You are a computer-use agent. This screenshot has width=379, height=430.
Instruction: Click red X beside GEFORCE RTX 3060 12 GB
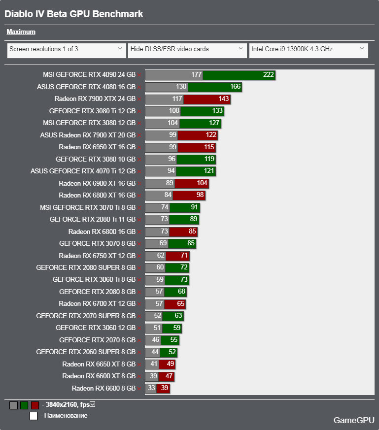point(139,329)
